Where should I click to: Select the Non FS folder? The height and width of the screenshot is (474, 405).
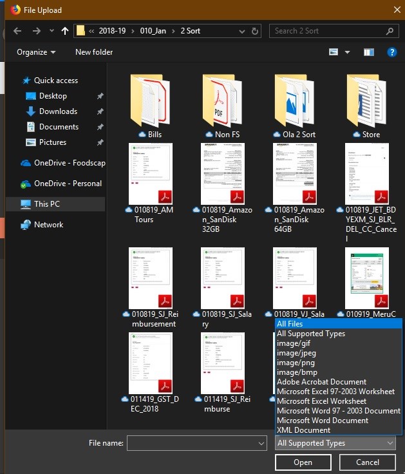(222, 106)
